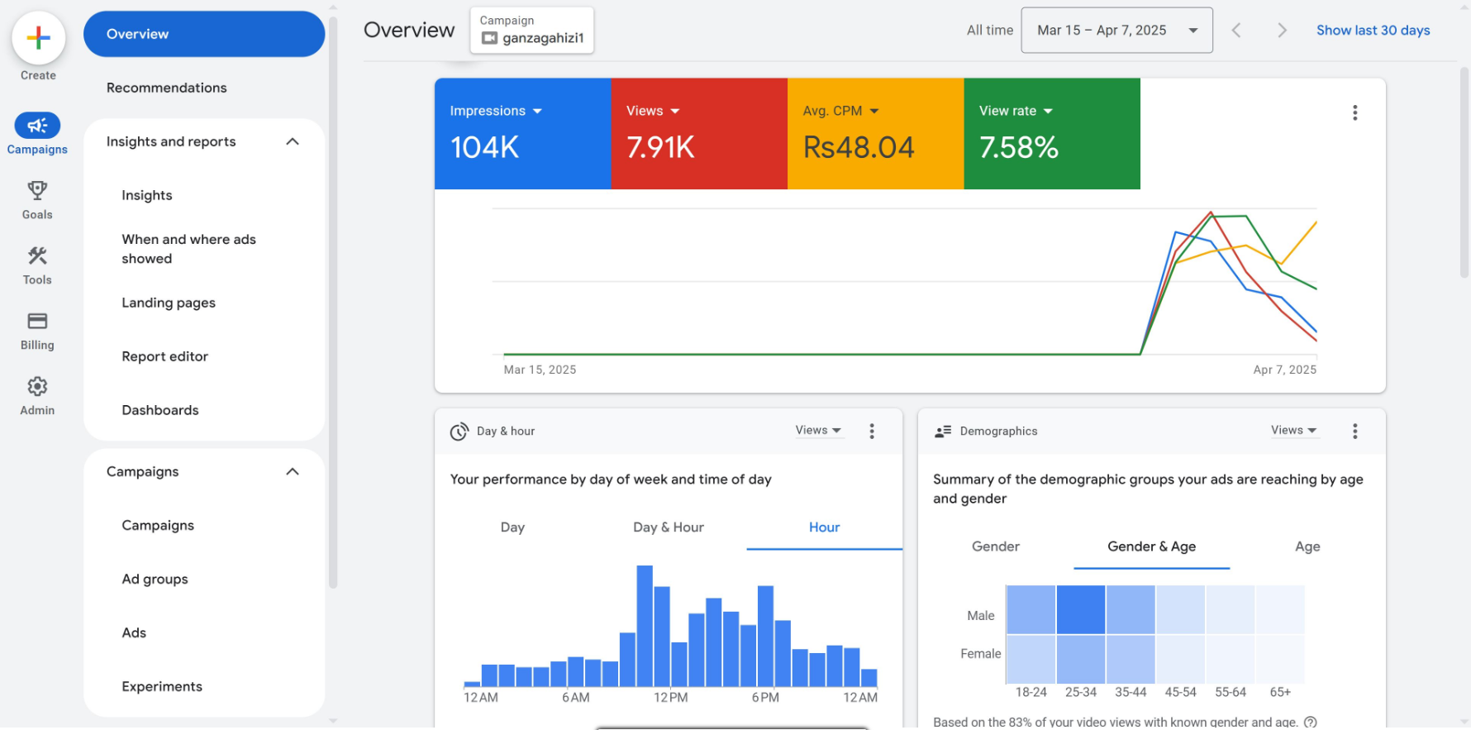Click the Create plus icon
Image resolution: width=1471 pixels, height=730 pixels.
point(38,38)
